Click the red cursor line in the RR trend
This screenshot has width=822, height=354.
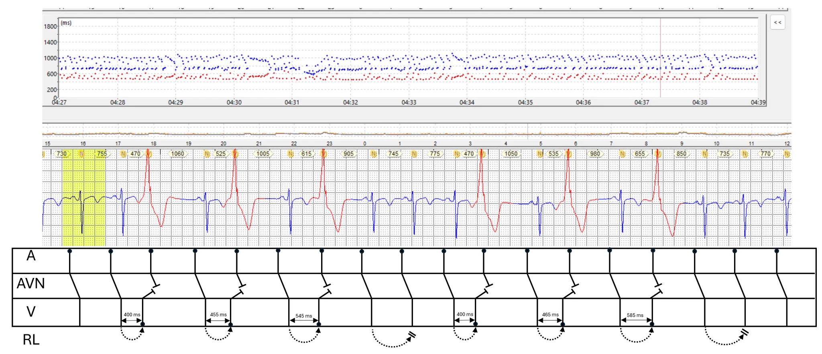click(x=660, y=57)
